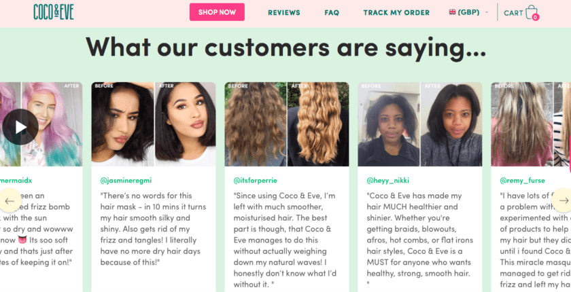Visit @jasmineregmi profile link
571x292 pixels.
click(x=126, y=181)
